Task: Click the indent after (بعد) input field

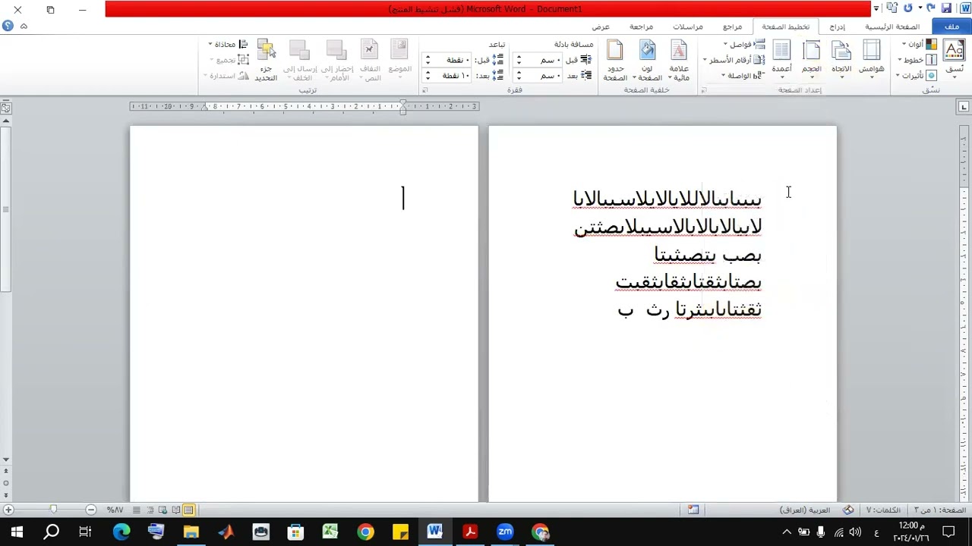Action: click(x=538, y=76)
